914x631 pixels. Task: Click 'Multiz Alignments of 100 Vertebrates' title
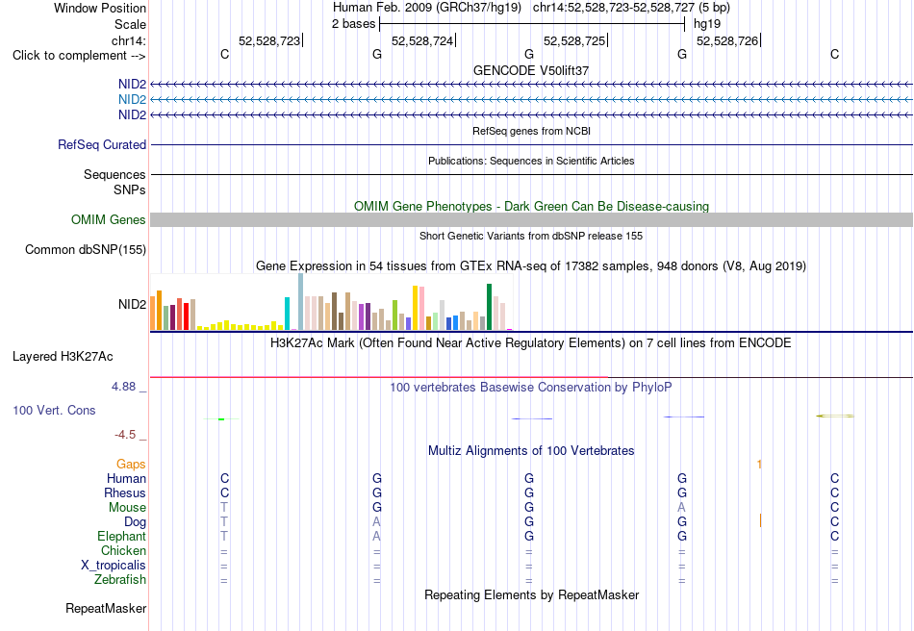531,451
